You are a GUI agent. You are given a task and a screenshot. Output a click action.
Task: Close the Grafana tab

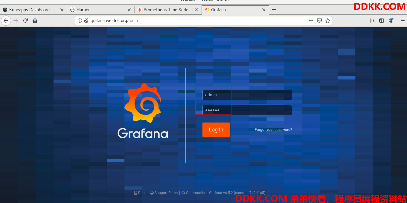pos(264,10)
